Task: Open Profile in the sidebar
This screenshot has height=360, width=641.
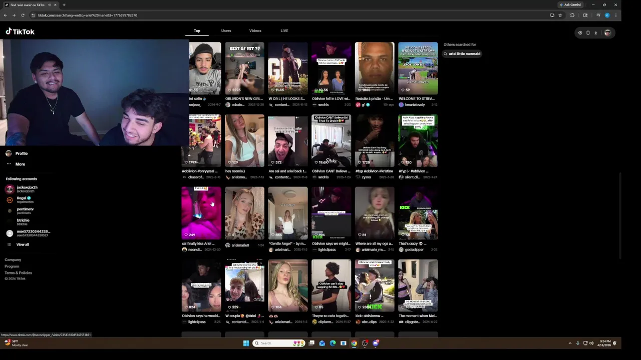Action: pos(17,153)
